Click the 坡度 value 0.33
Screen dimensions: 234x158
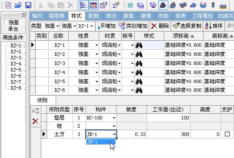[132, 134]
